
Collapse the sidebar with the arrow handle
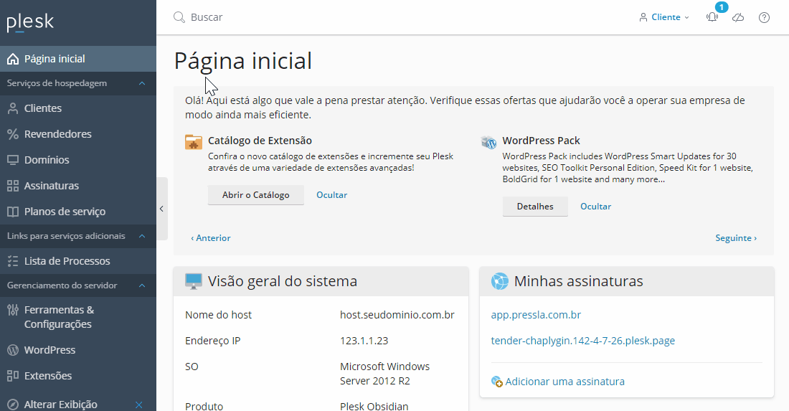161,209
